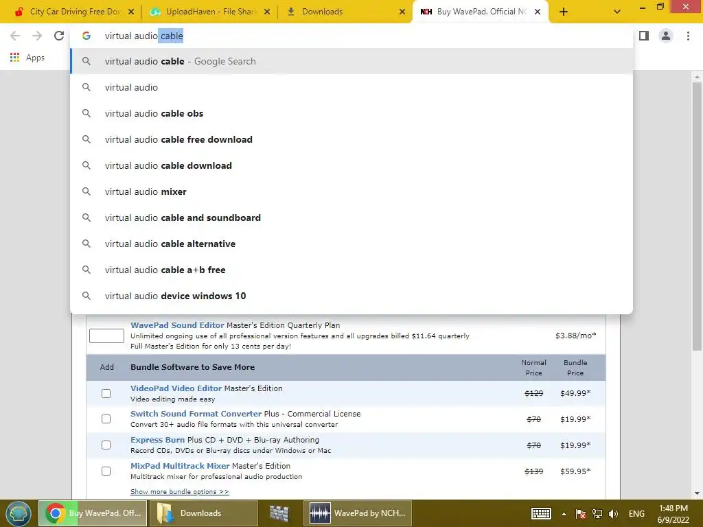Click the scrollbar down arrow
This screenshot has width=703, height=527.
point(697,493)
